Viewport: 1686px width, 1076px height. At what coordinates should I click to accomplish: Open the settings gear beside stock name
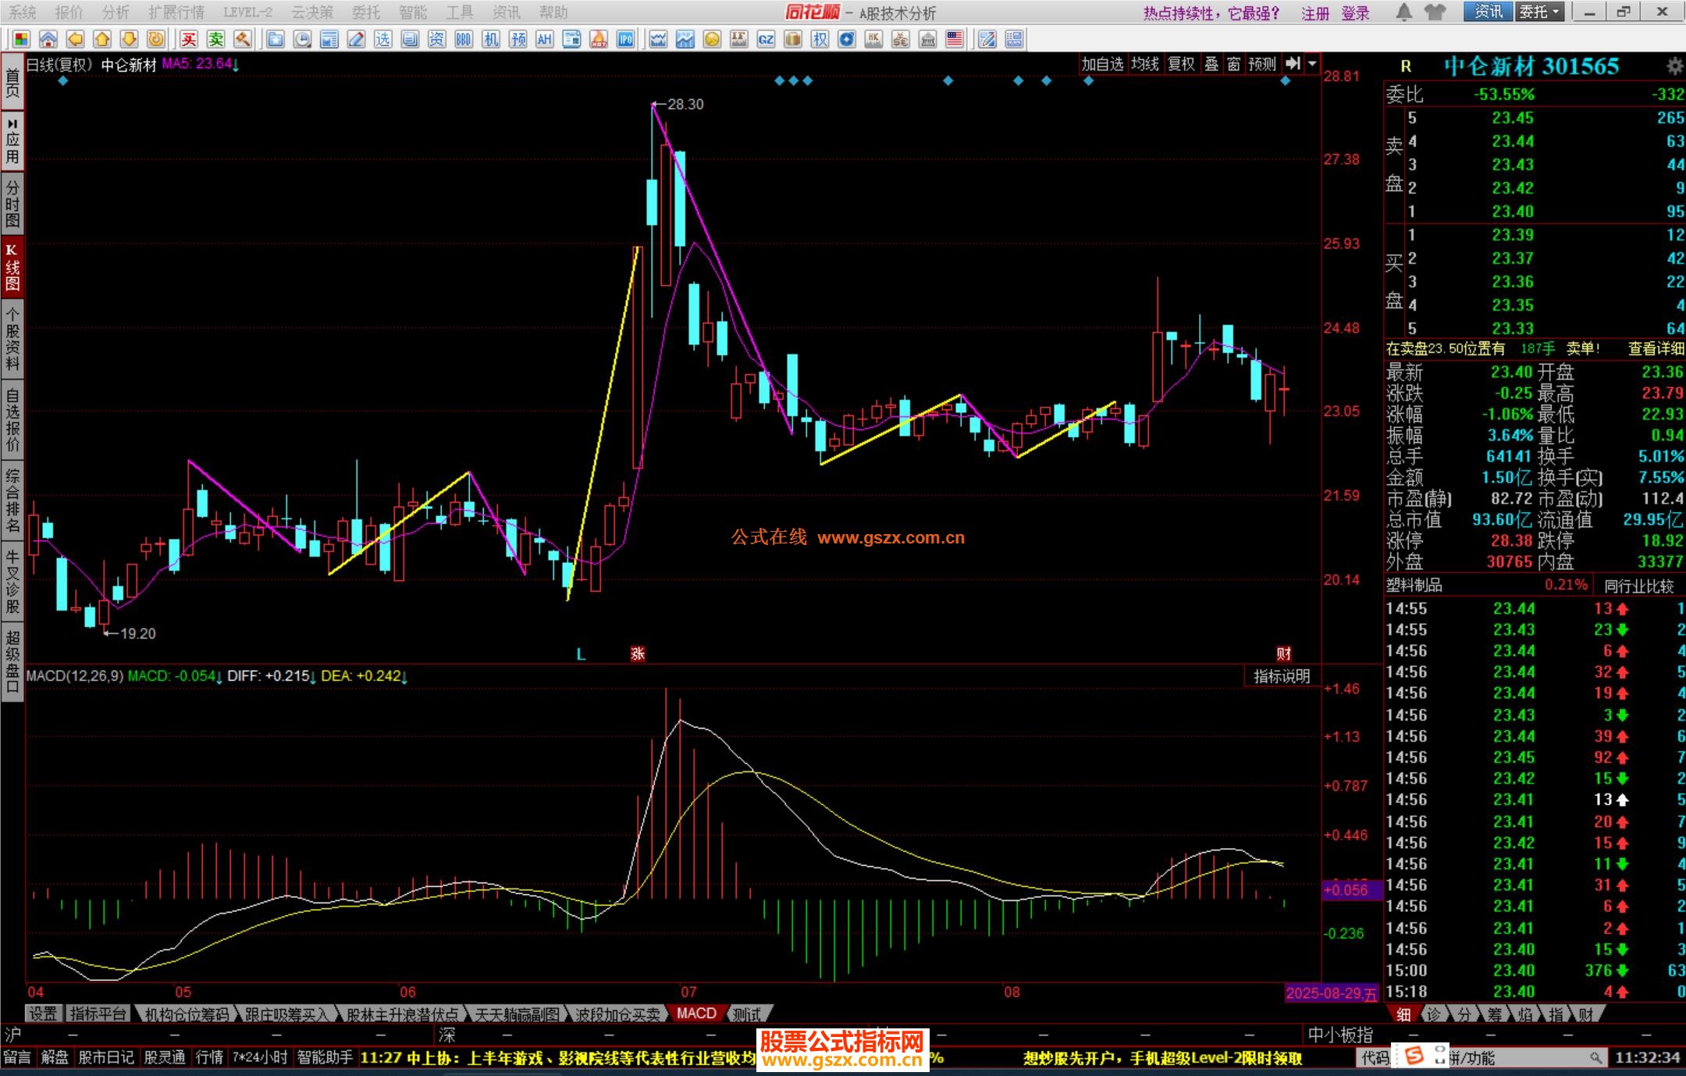[1674, 66]
